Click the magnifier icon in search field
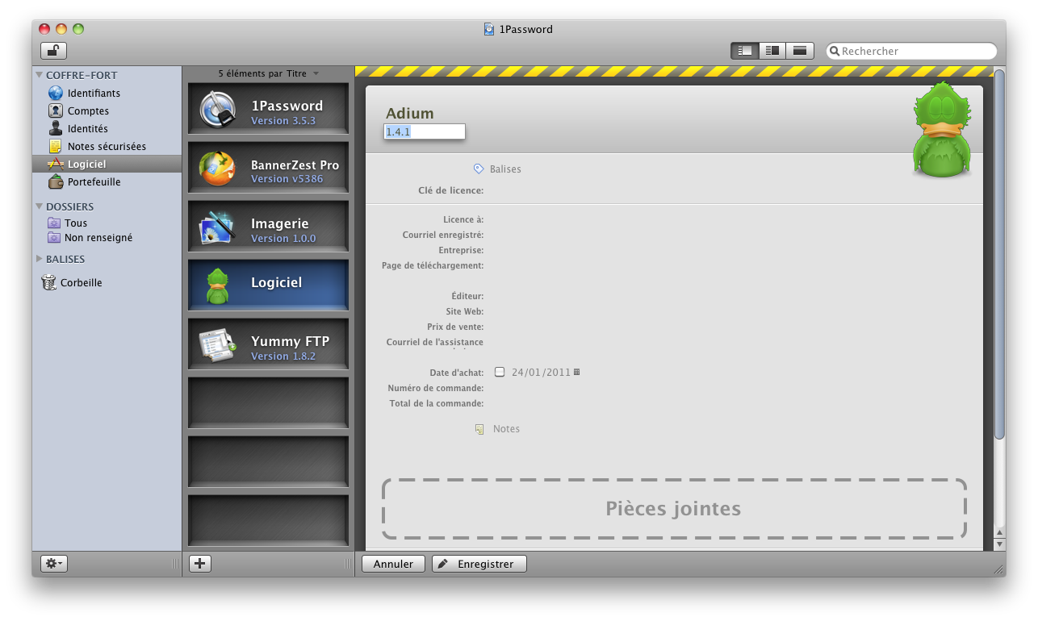The width and height of the screenshot is (1038, 621). (x=835, y=51)
